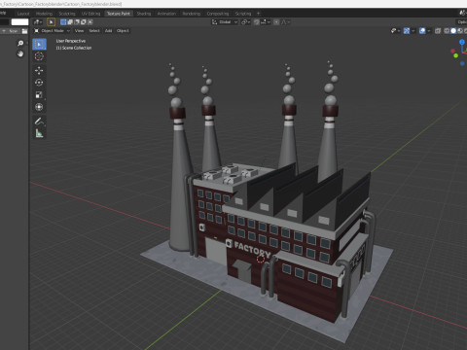Image resolution: width=467 pixels, height=350 pixels.
Task: Open the active tool dropdown in header
Action: click(38, 22)
